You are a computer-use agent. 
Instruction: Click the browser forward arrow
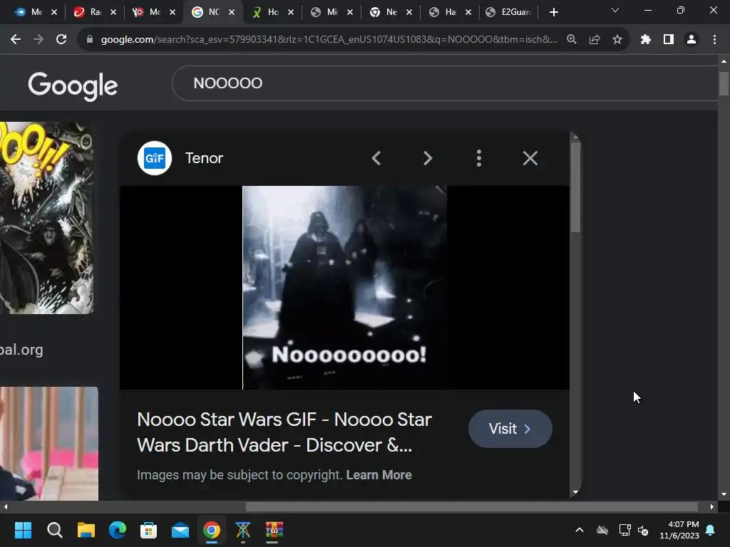coord(38,40)
